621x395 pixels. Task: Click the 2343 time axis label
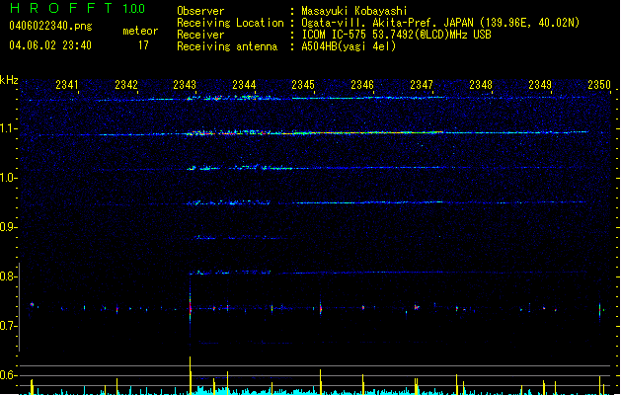[x=185, y=85]
